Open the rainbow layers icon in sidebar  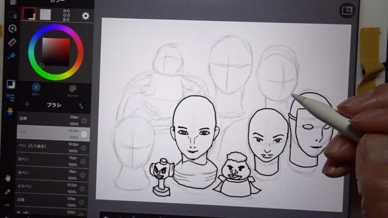(10, 111)
